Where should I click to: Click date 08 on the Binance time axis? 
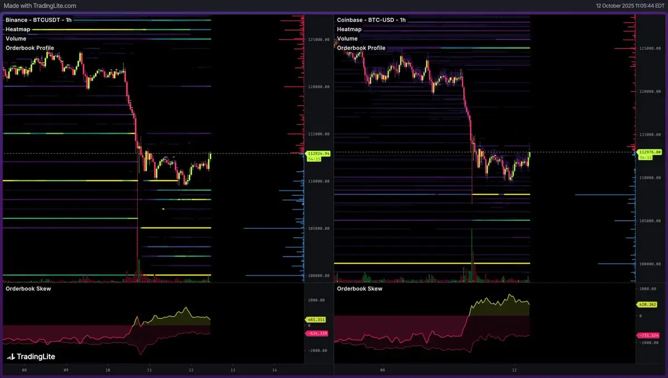25,370
